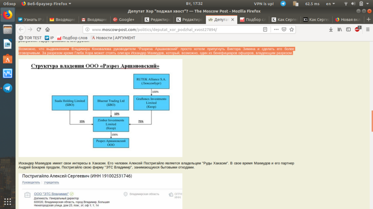Show applications grid in the dock
The image size is (373, 209).
7,202
